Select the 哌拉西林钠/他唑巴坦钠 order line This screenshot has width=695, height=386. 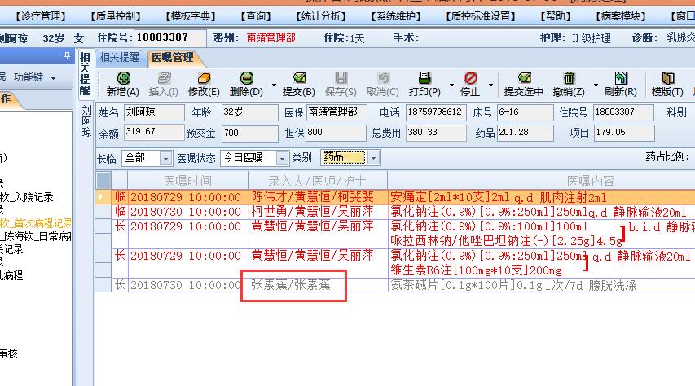(506, 241)
